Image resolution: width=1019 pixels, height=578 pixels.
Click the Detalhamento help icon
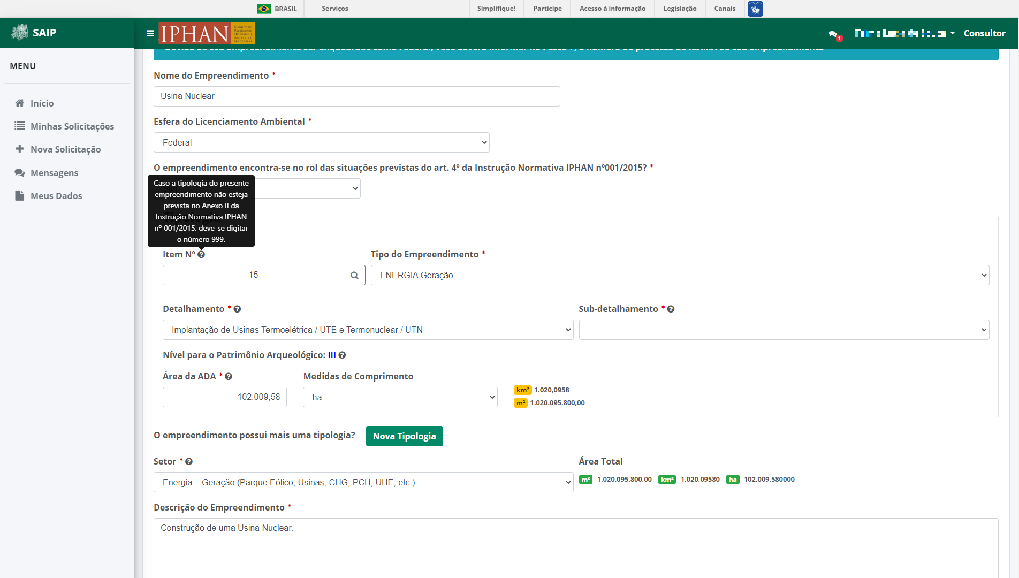pos(237,309)
